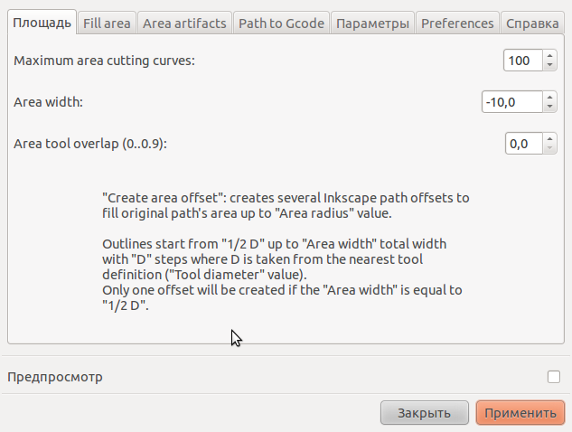
Task: Switch to the Fill area tab
Action: 107,23
